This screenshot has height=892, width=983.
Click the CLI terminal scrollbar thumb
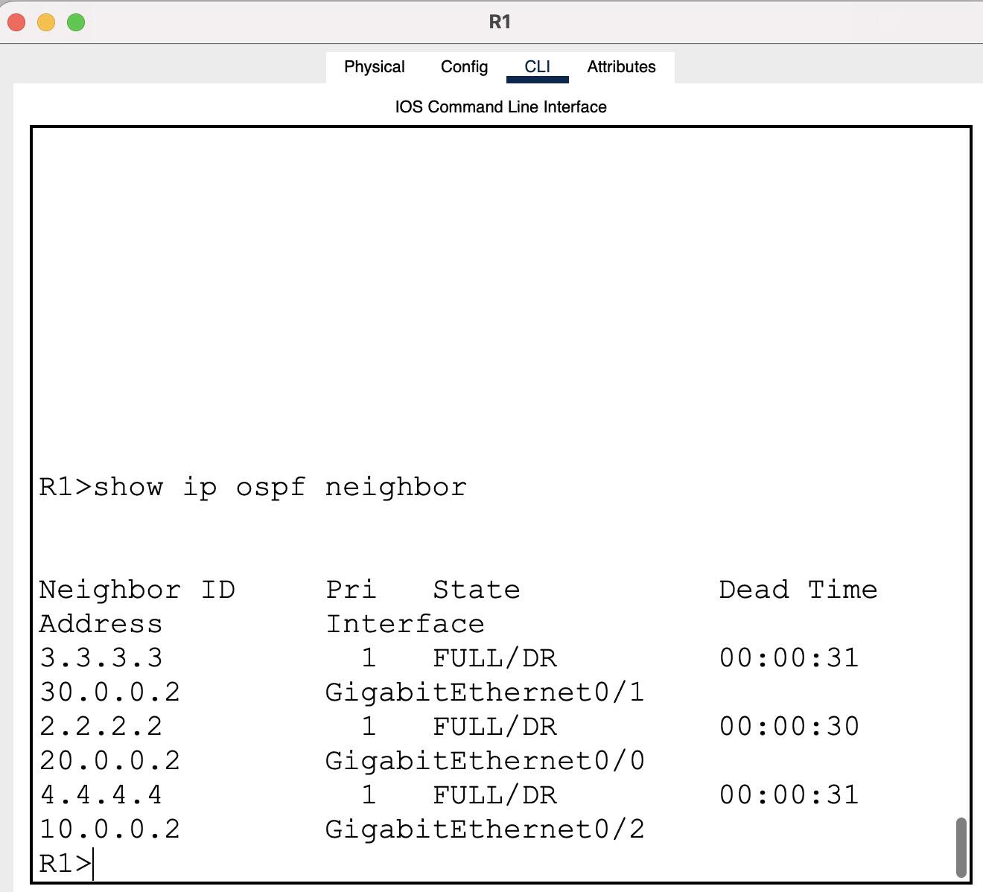(961, 847)
